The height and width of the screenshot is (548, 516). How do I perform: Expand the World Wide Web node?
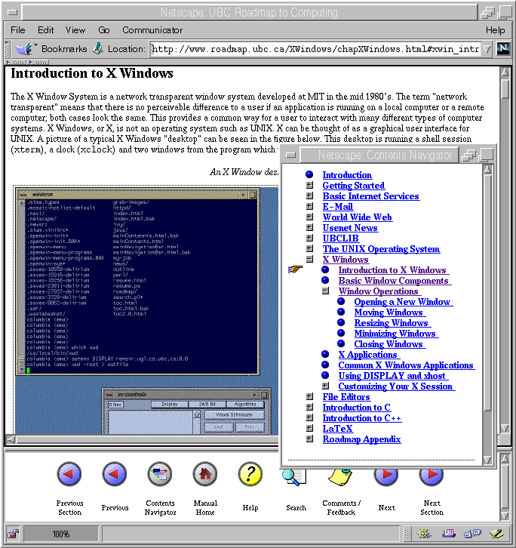(309, 217)
